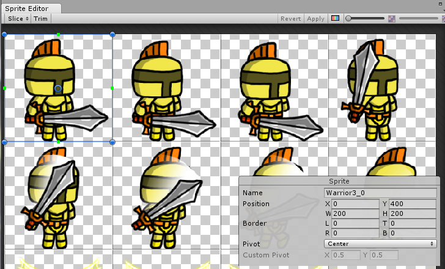
Task: Click the top-left corner handle of the selection
Action: 5,34
